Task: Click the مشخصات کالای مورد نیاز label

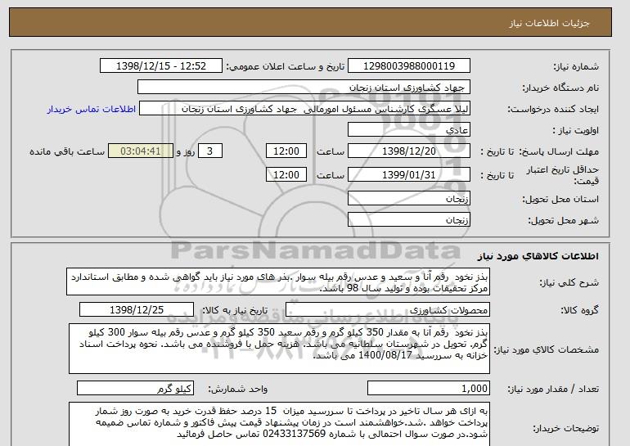Action: click(547, 349)
